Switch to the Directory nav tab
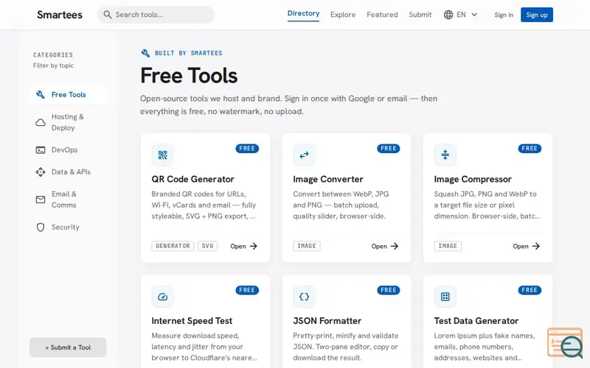 pyautogui.click(x=303, y=13)
